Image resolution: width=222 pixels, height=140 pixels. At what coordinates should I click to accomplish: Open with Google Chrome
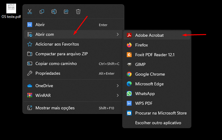(157, 74)
